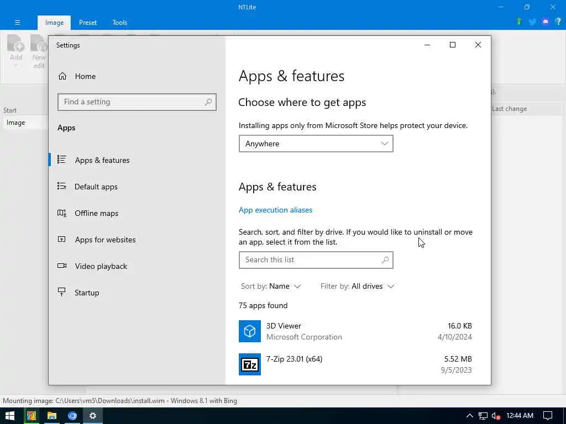The width and height of the screenshot is (566, 424).
Task: Open the Chrome browser taskbar icon
Action: click(x=72, y=416)
